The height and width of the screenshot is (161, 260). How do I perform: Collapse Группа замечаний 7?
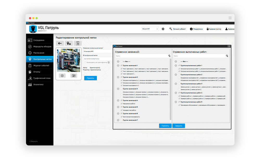click(118, 120)
